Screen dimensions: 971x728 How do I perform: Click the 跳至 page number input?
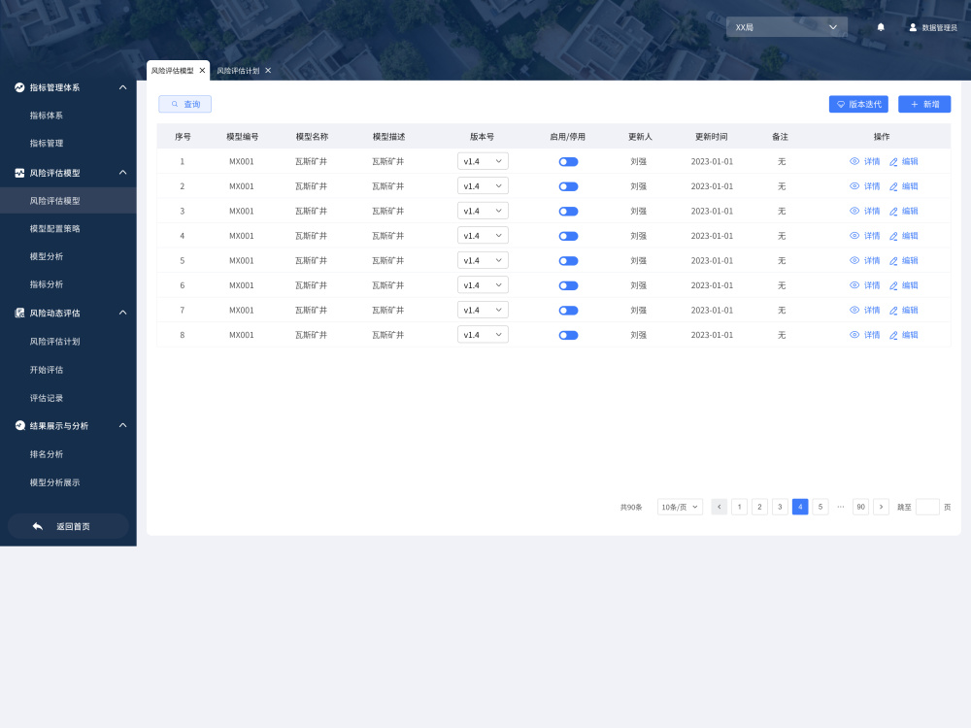[927, 507]
